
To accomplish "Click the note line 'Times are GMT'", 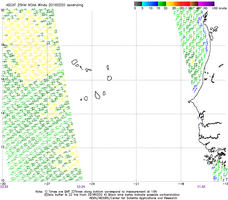I will (x=59, y=192).
